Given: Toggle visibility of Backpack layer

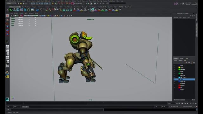Looking at the screenshot, I should tap(175, 69).
